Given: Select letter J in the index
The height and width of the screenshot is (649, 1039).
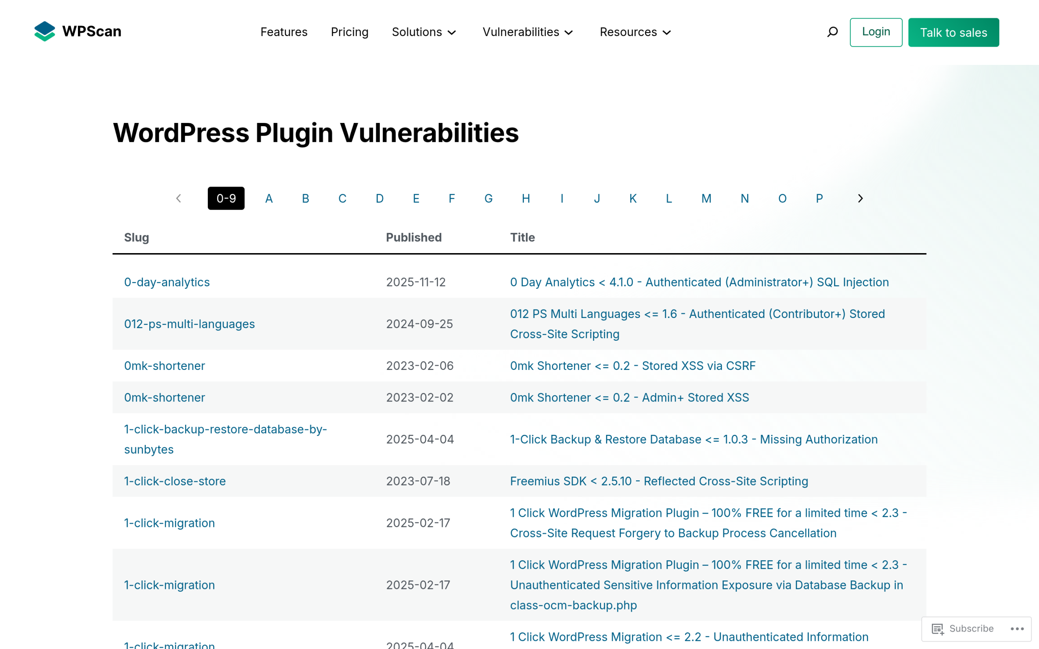Looking at the screenshot, I should 597,198.
